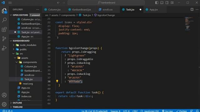Click the unsaved dot on Task.jsx tab

pos(140,10)
